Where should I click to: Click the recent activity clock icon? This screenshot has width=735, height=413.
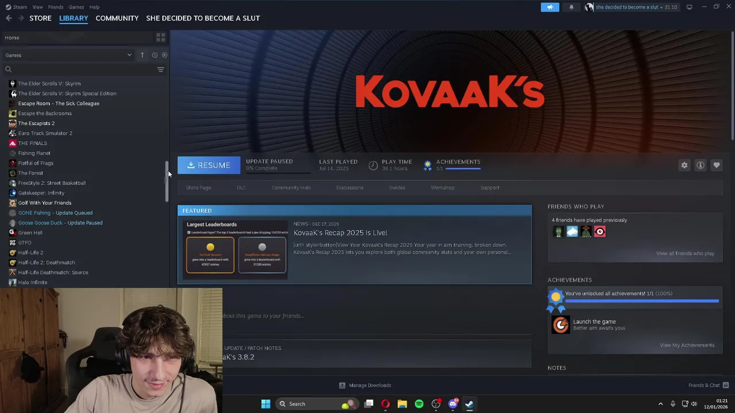pyautogui.click(x=154, y=55)
